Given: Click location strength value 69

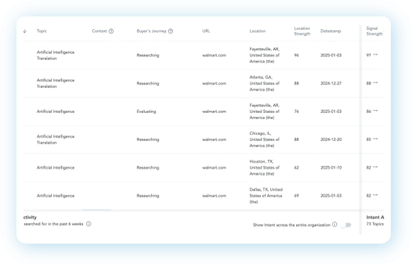Looking at the screenshot, I should click(x=296, y=195).
